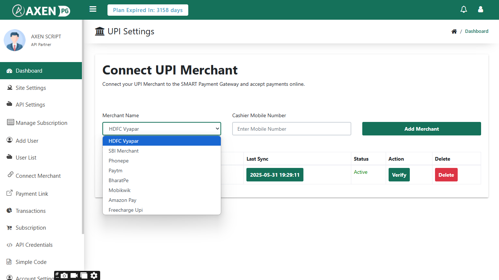
Task: Click the Connect Merchant link icon
Action: (10, 175)
